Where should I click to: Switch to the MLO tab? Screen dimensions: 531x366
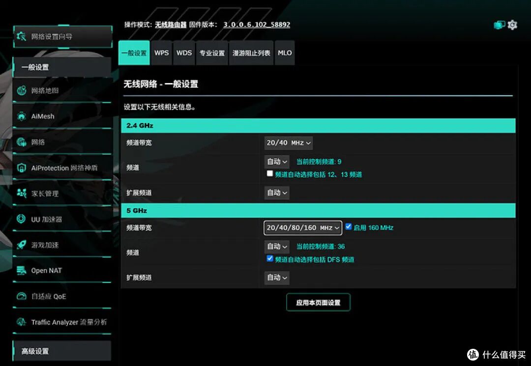point(285,53)
